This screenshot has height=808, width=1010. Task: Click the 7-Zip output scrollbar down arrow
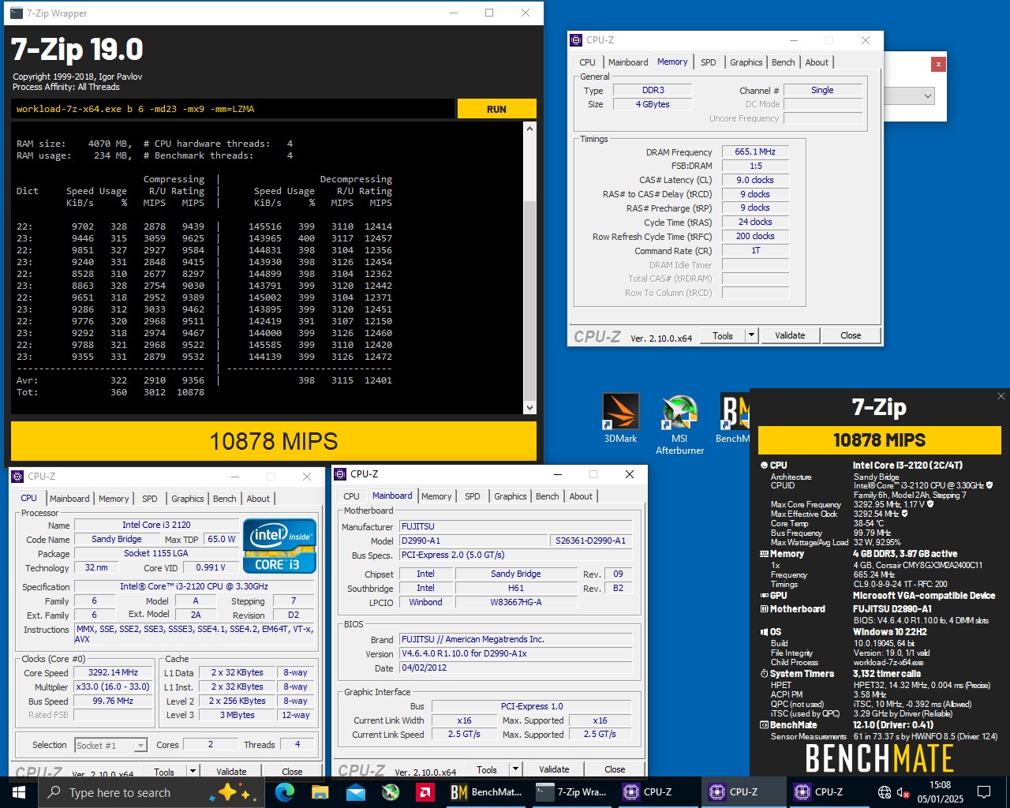(529, 408)
